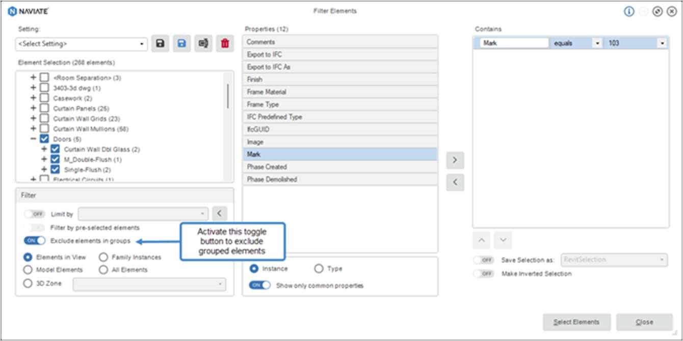Select the Comments property
This screenshot has width=683, height=341.
(340, 42)
